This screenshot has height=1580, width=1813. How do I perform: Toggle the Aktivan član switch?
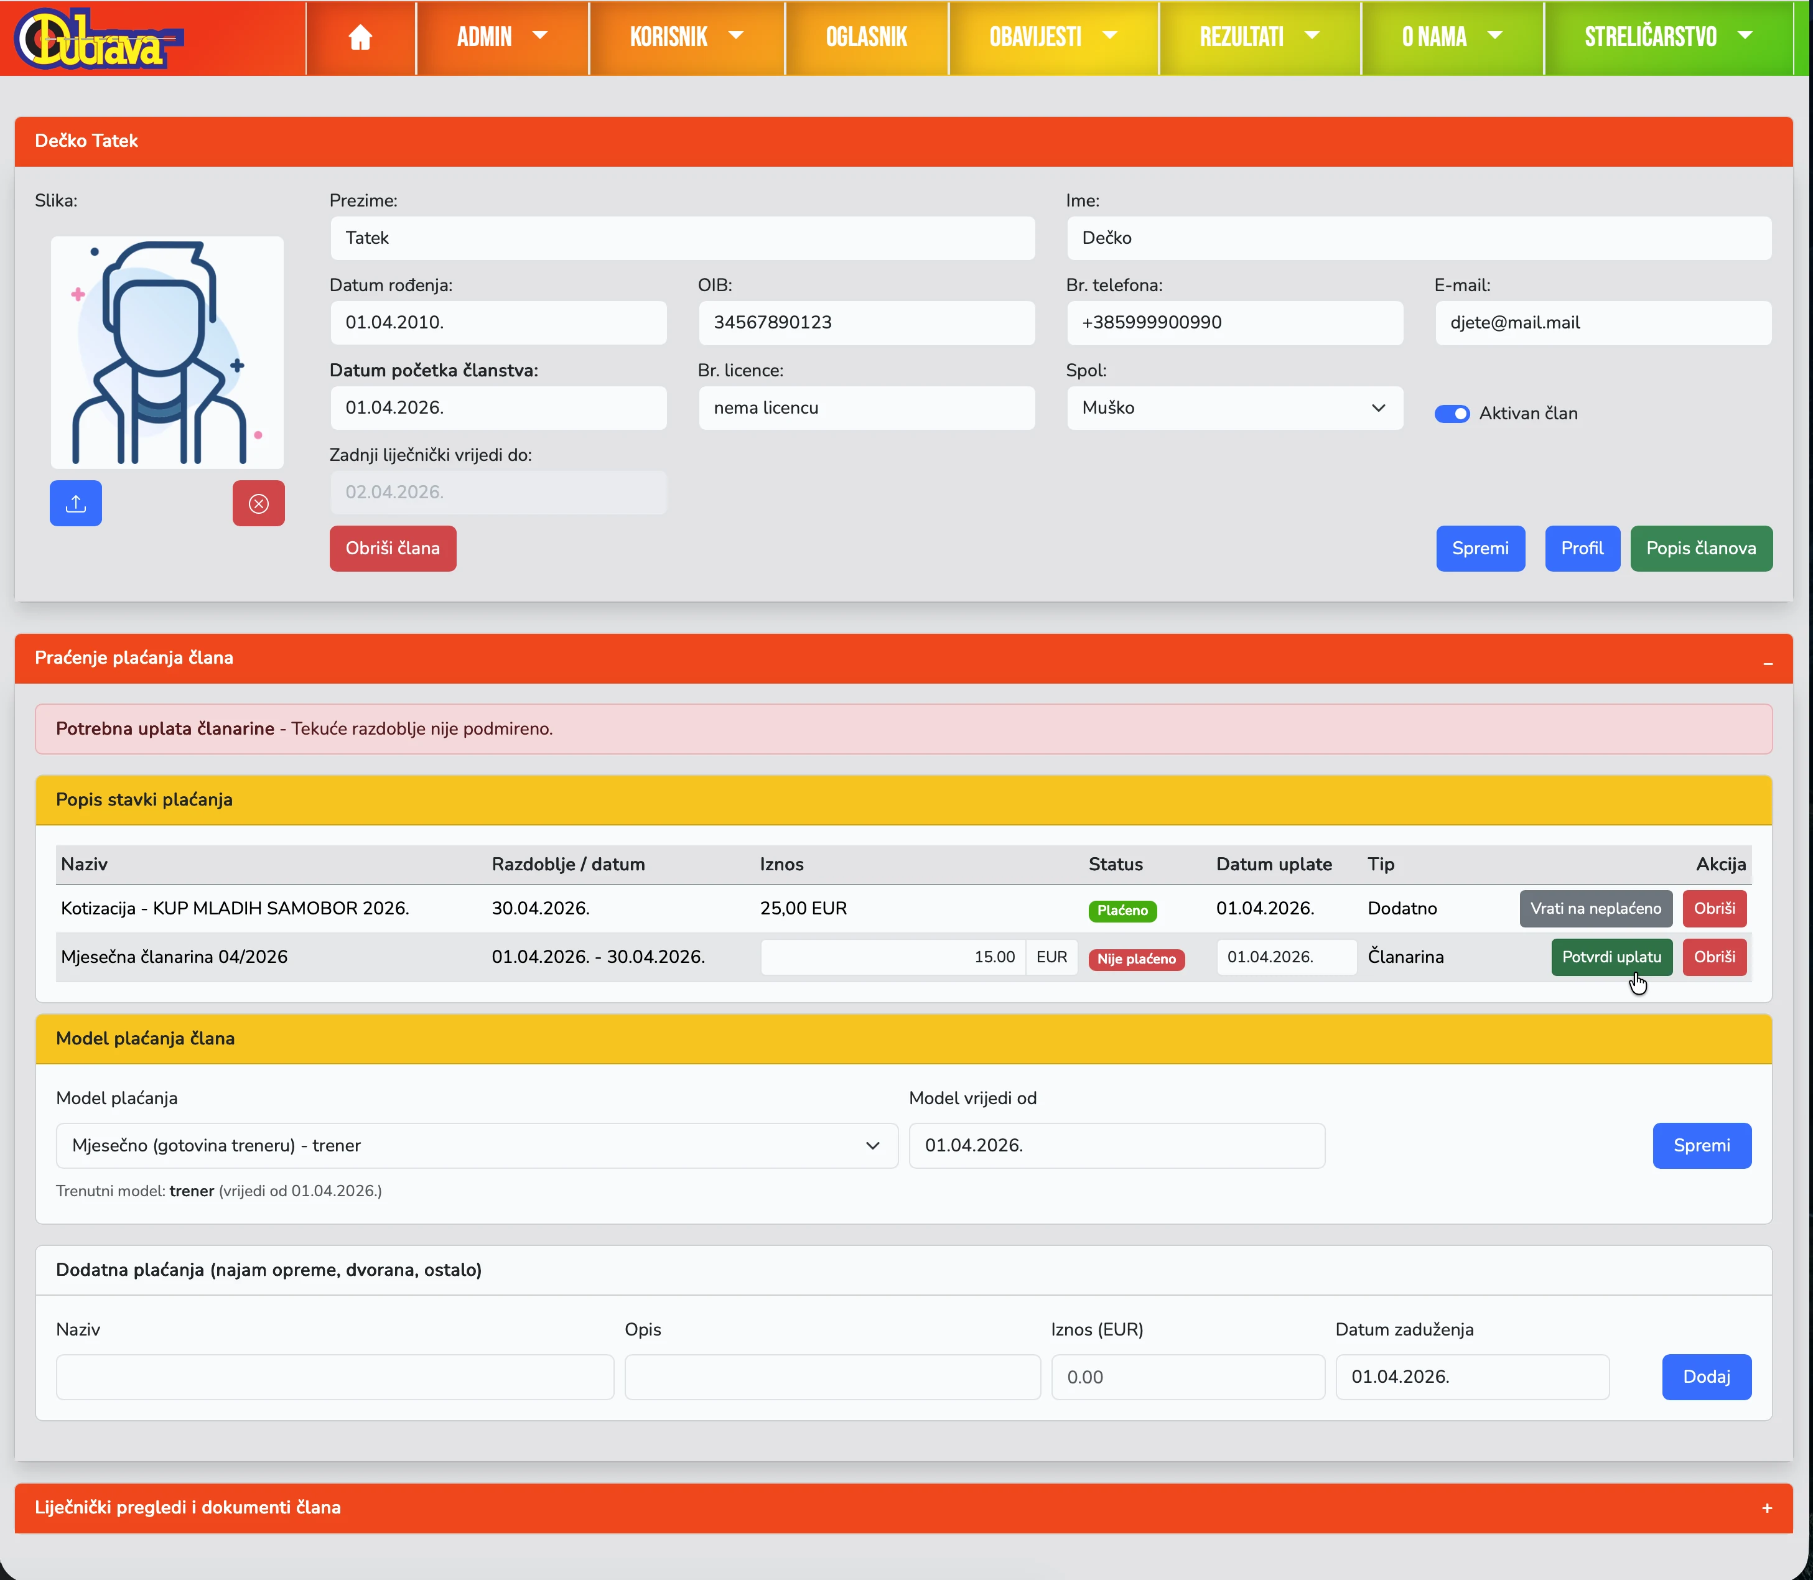pyautogui.click(x=1452, y=414)
